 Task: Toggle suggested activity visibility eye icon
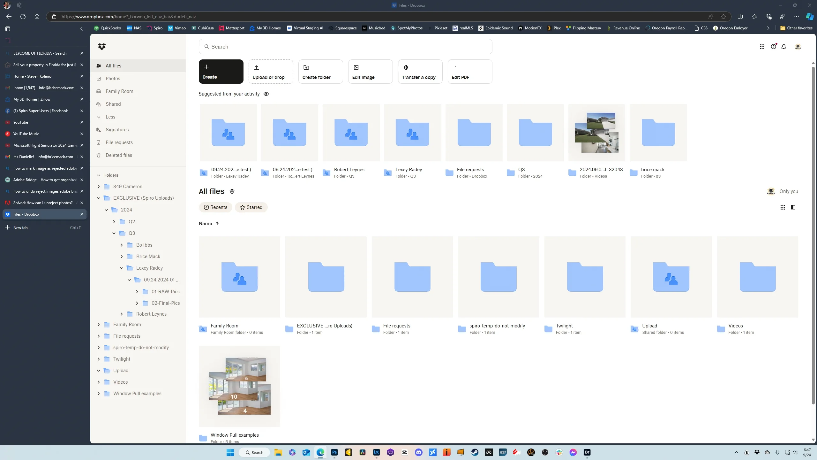(x=266, y=94)
